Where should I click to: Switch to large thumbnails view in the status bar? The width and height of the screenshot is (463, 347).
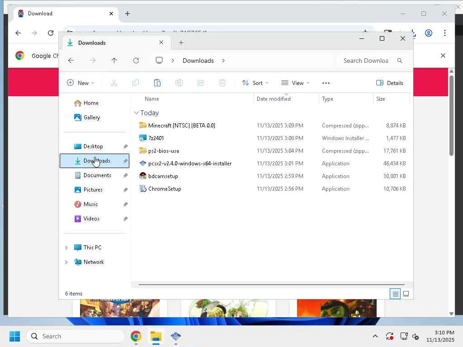[x=406, y=294]
